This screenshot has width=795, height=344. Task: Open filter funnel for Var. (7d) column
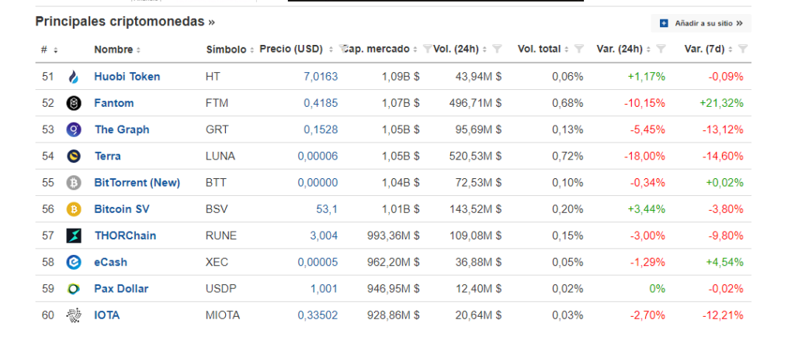click(743, 49)
